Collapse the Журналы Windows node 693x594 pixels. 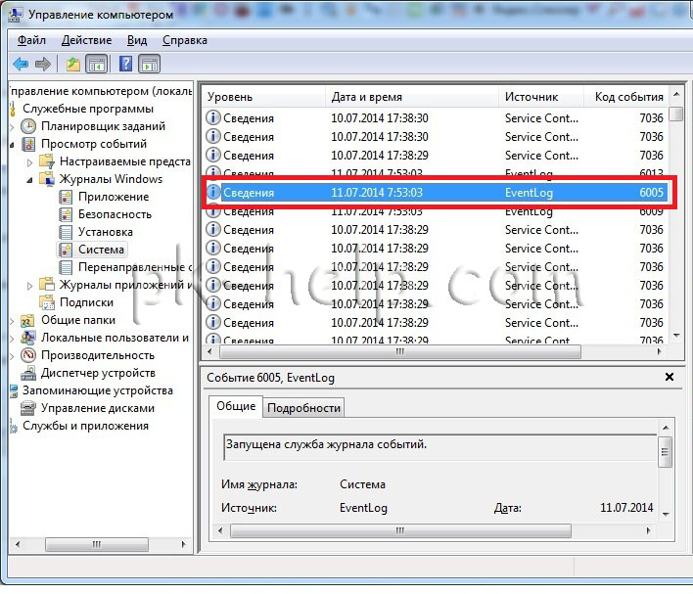[29, 180]
